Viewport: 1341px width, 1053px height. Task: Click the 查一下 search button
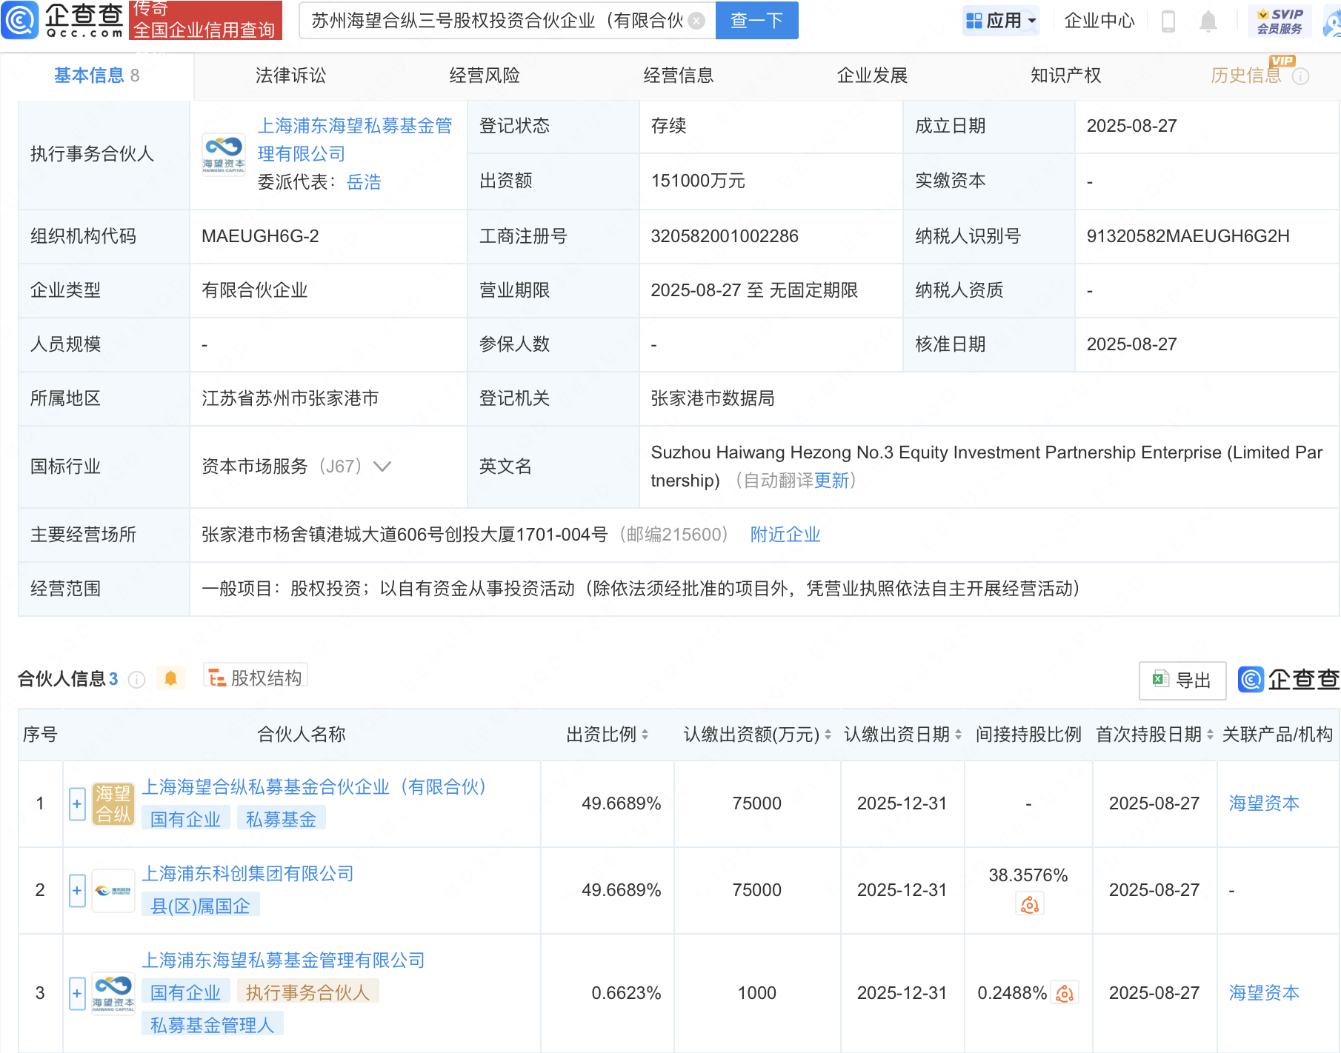pyautogui.click(x=756, y=20)
